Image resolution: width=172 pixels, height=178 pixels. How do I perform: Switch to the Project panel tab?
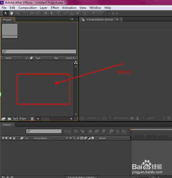click(7, 20)
